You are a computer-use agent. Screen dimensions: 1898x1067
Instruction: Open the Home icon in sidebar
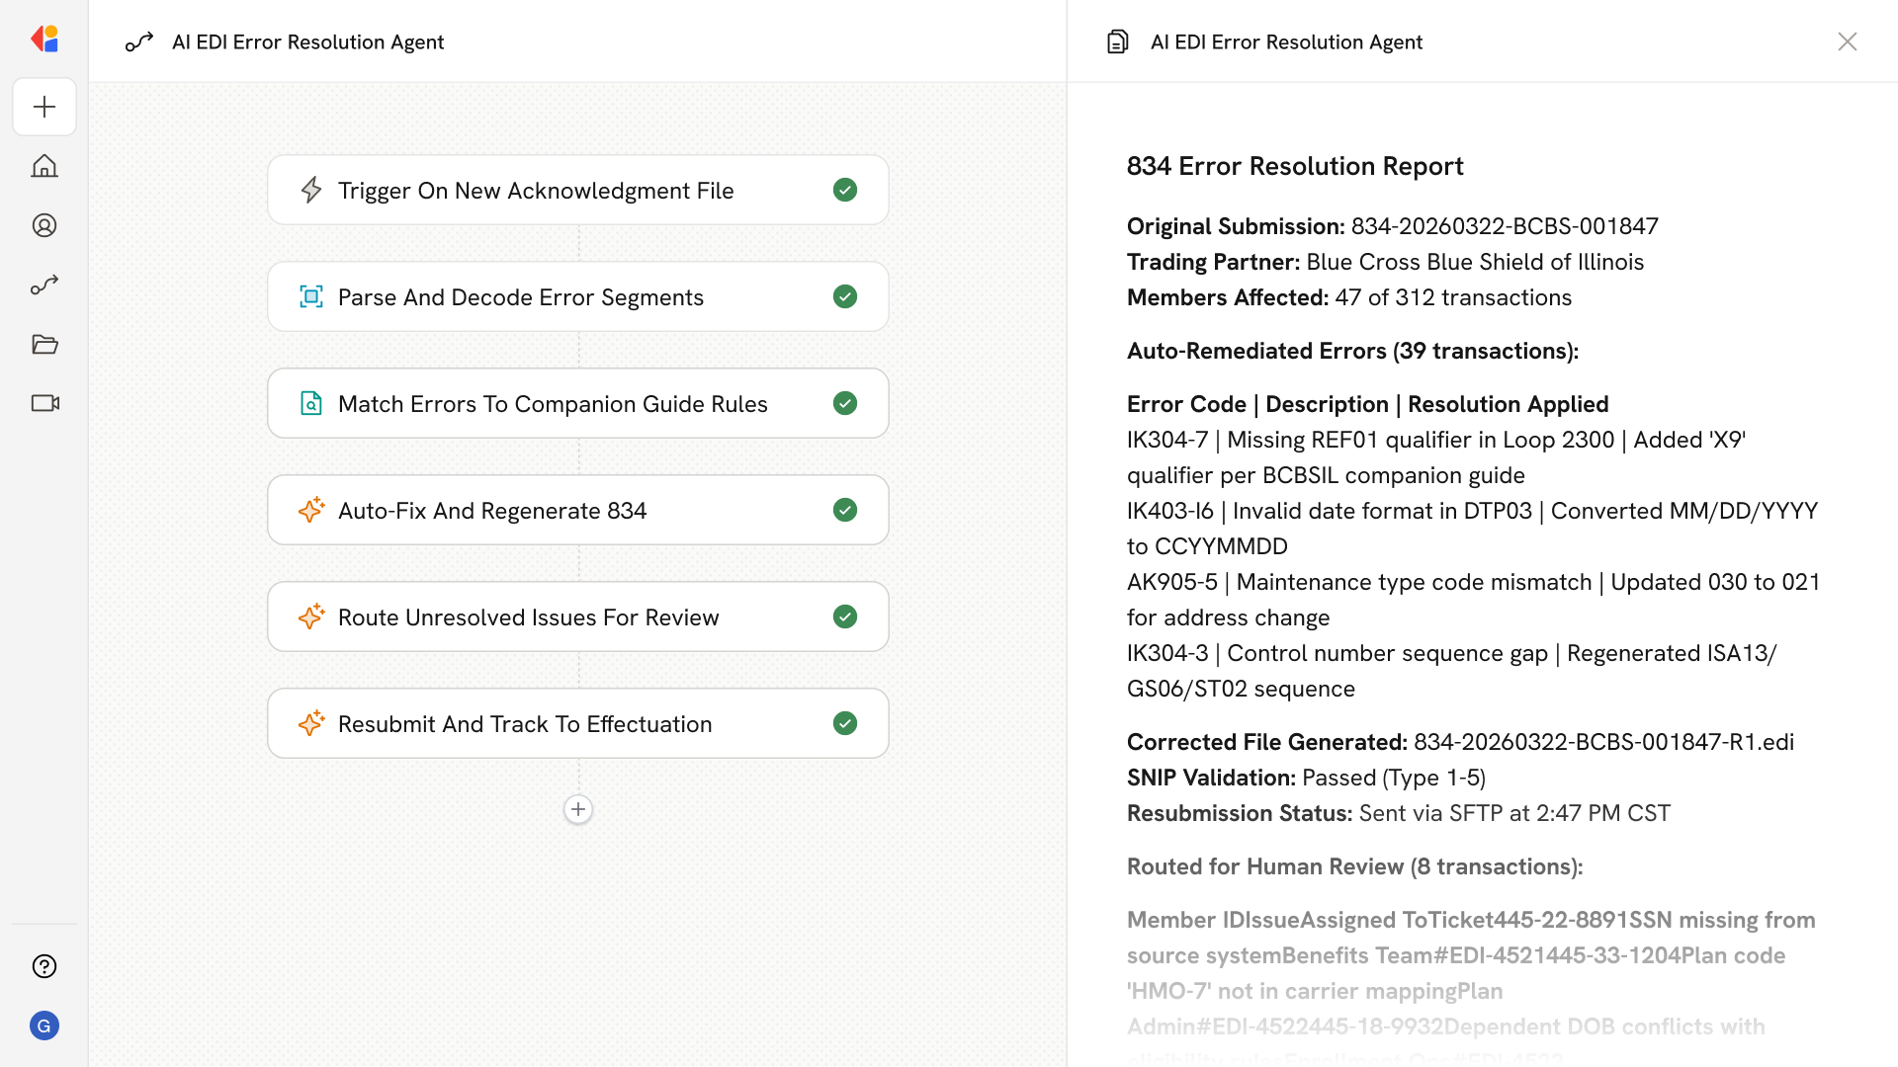pos(44,166)
